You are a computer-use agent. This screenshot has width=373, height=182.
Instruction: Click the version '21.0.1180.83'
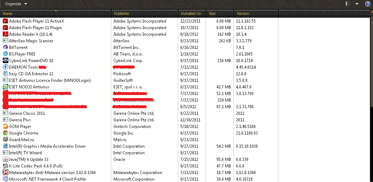point(247,133)
